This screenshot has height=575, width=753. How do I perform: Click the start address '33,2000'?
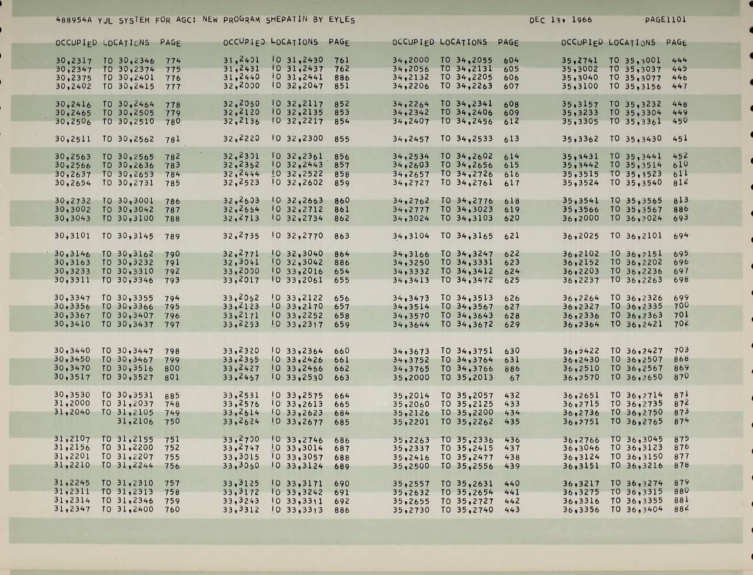click(241, 271)
